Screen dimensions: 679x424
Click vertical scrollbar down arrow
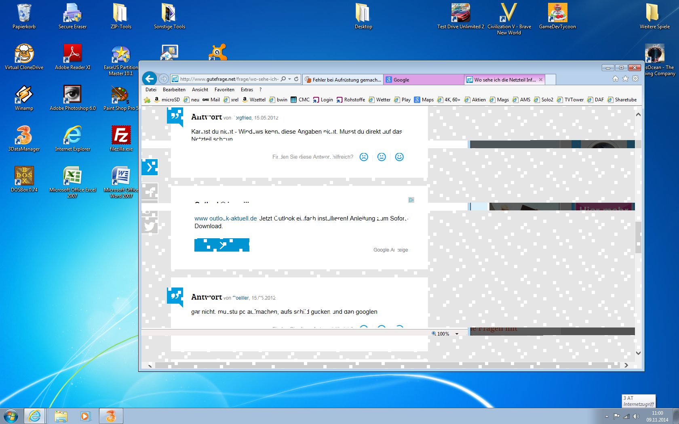638,353
